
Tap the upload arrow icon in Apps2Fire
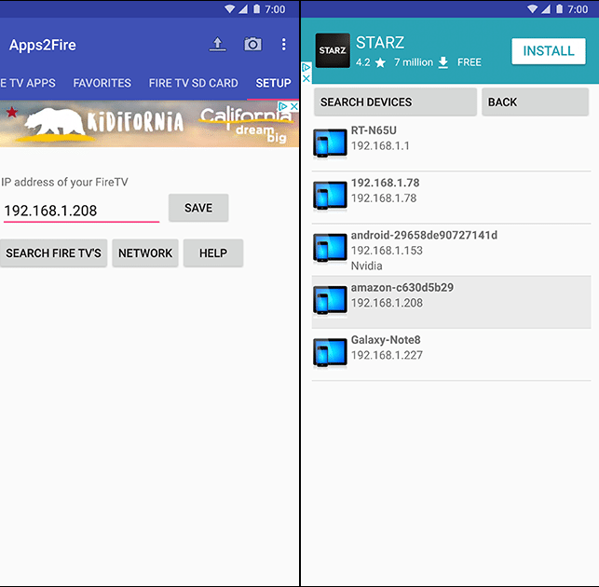coord(217,45)
